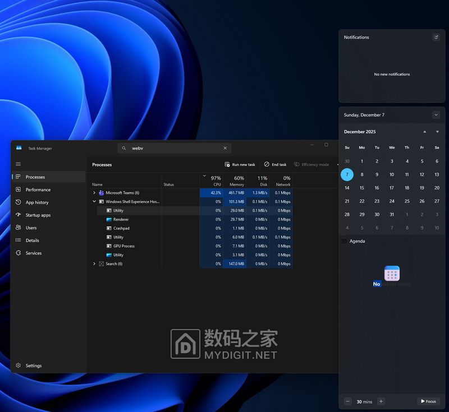Open App history page

coord(49,202)
